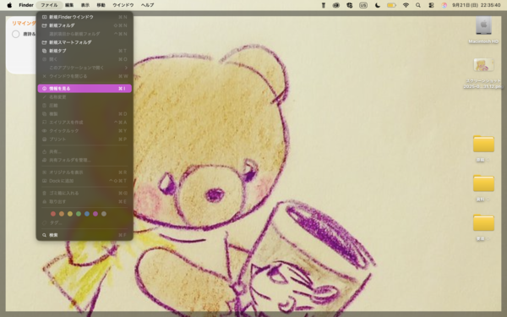Screen dimensions: 507x317
Task: Apply the orange tag color
Action: [x=62, y=214]
